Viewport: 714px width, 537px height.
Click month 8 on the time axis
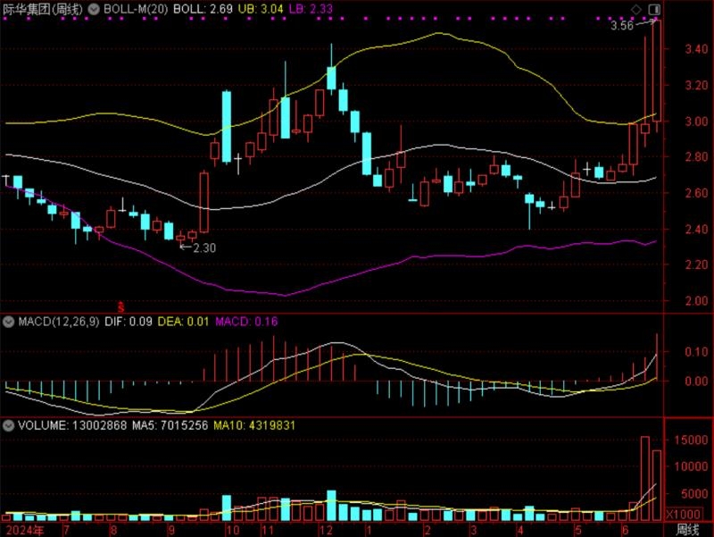(113, 530)
